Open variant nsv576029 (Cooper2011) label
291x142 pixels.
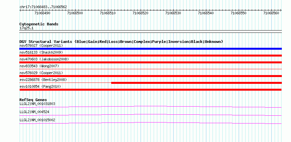tap(41, 73)
